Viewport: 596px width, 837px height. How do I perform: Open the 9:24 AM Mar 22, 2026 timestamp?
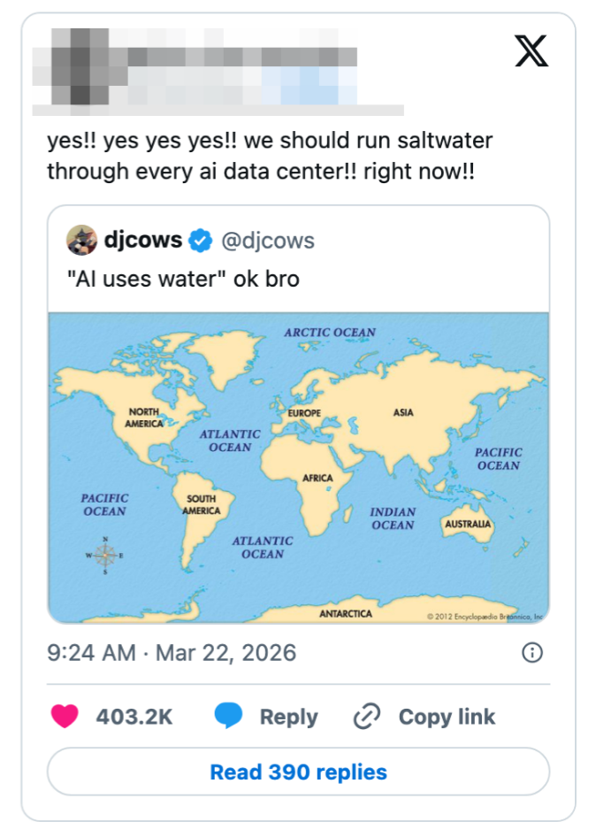172,654
